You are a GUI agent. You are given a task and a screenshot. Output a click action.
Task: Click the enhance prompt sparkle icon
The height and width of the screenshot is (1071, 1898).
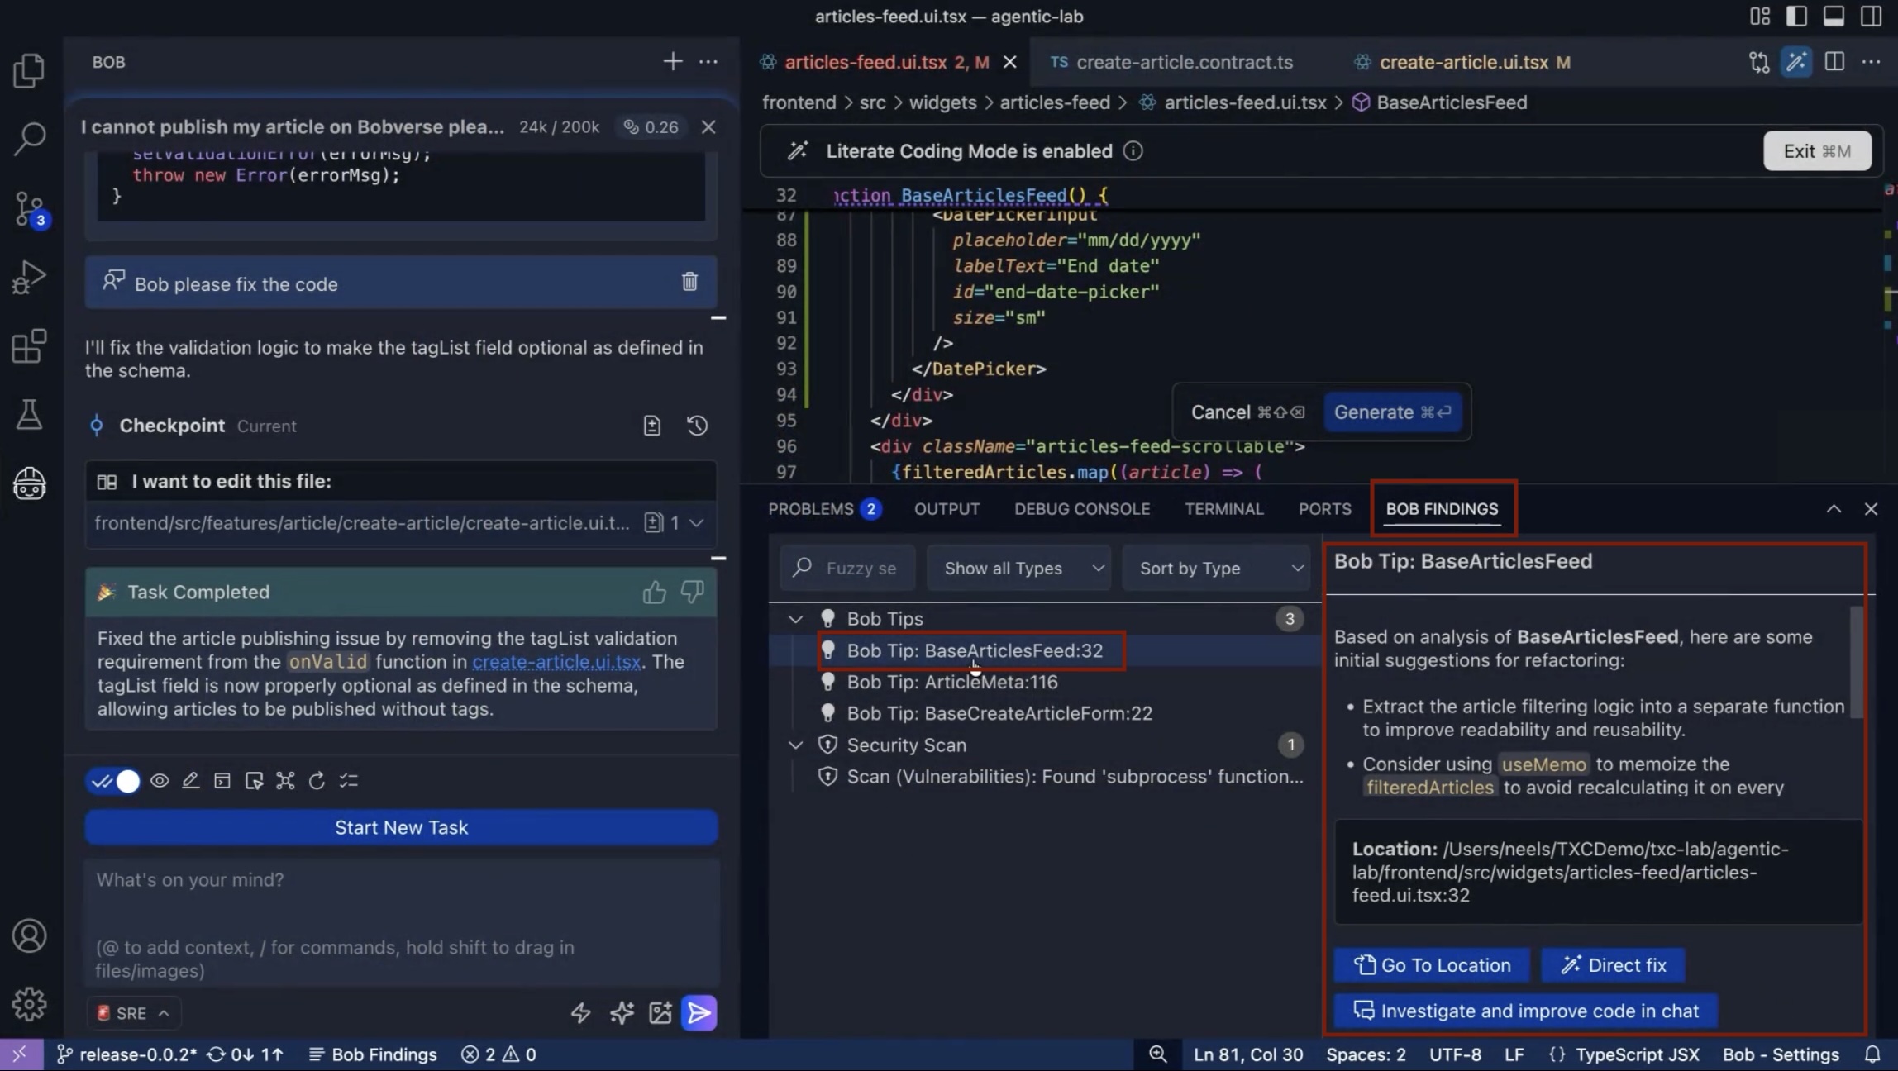click(622, 1012)
